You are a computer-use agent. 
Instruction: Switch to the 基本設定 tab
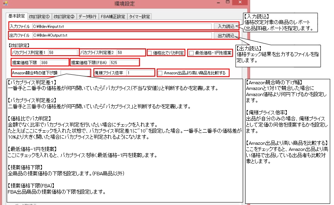pos(16,16)
